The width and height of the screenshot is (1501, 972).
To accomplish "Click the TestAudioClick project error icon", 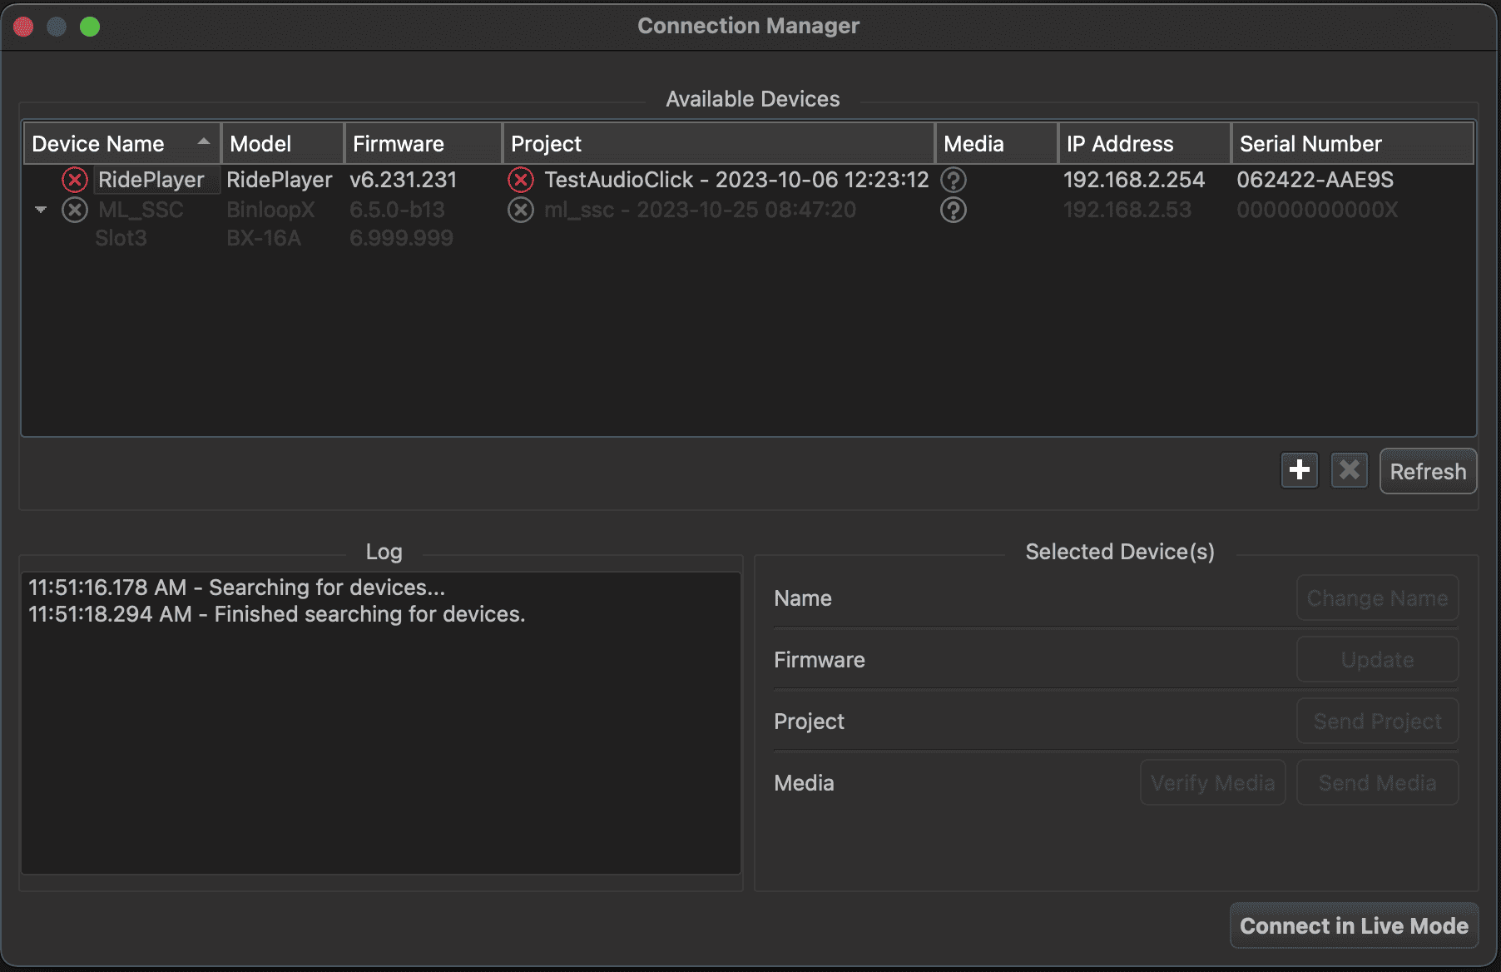I will click(521, 180).
